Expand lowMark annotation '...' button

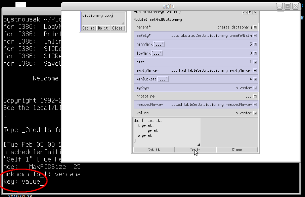[157, 53]
